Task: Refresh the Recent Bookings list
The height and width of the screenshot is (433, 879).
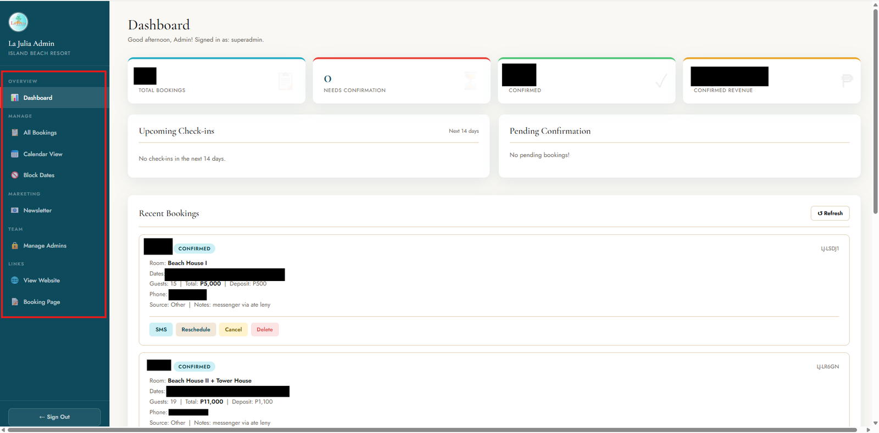Action: point(830,213)
